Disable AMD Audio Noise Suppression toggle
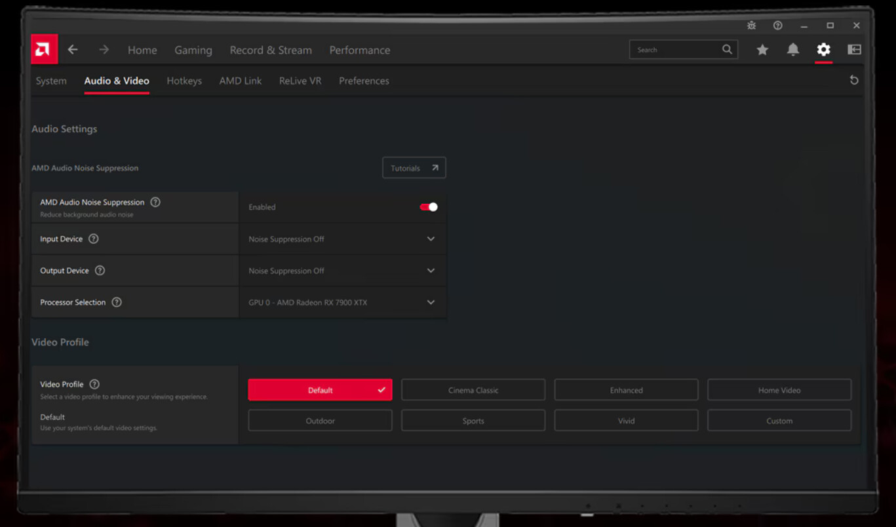 click(x=429, y=207)
